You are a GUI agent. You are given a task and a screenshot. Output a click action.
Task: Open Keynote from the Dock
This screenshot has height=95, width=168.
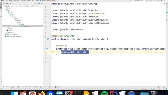pos(59,93)
